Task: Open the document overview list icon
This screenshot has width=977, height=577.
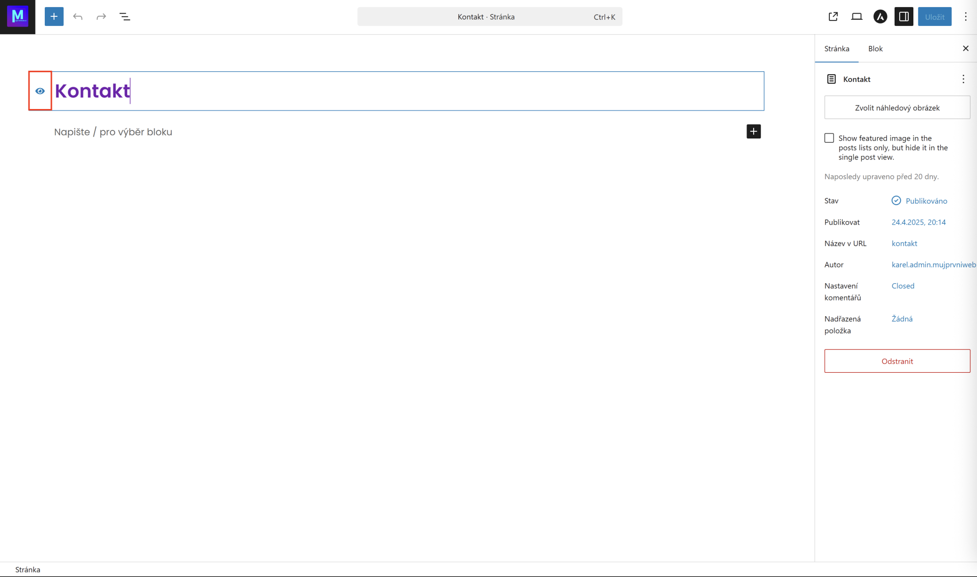Action: [x=125, y=17]
